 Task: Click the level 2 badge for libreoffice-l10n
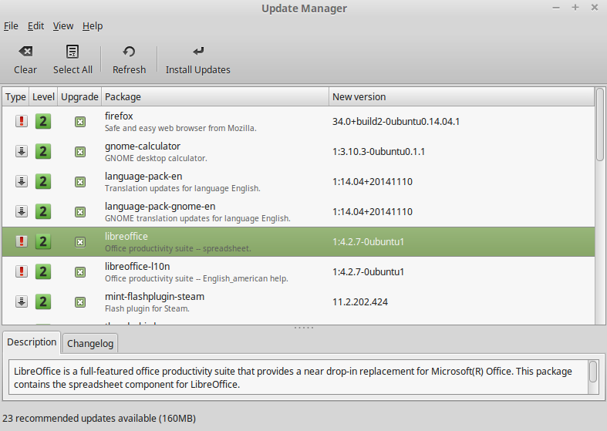point(43,272)
